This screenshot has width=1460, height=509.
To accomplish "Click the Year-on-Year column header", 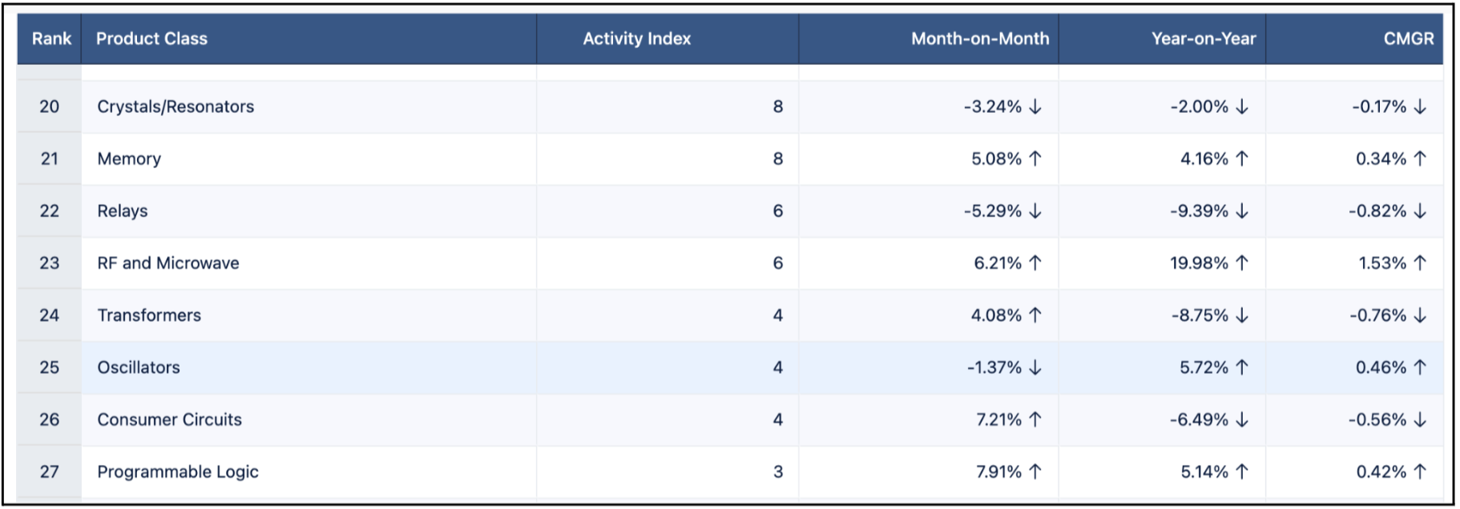I will pyautogui.click(x=1203, y=38).
